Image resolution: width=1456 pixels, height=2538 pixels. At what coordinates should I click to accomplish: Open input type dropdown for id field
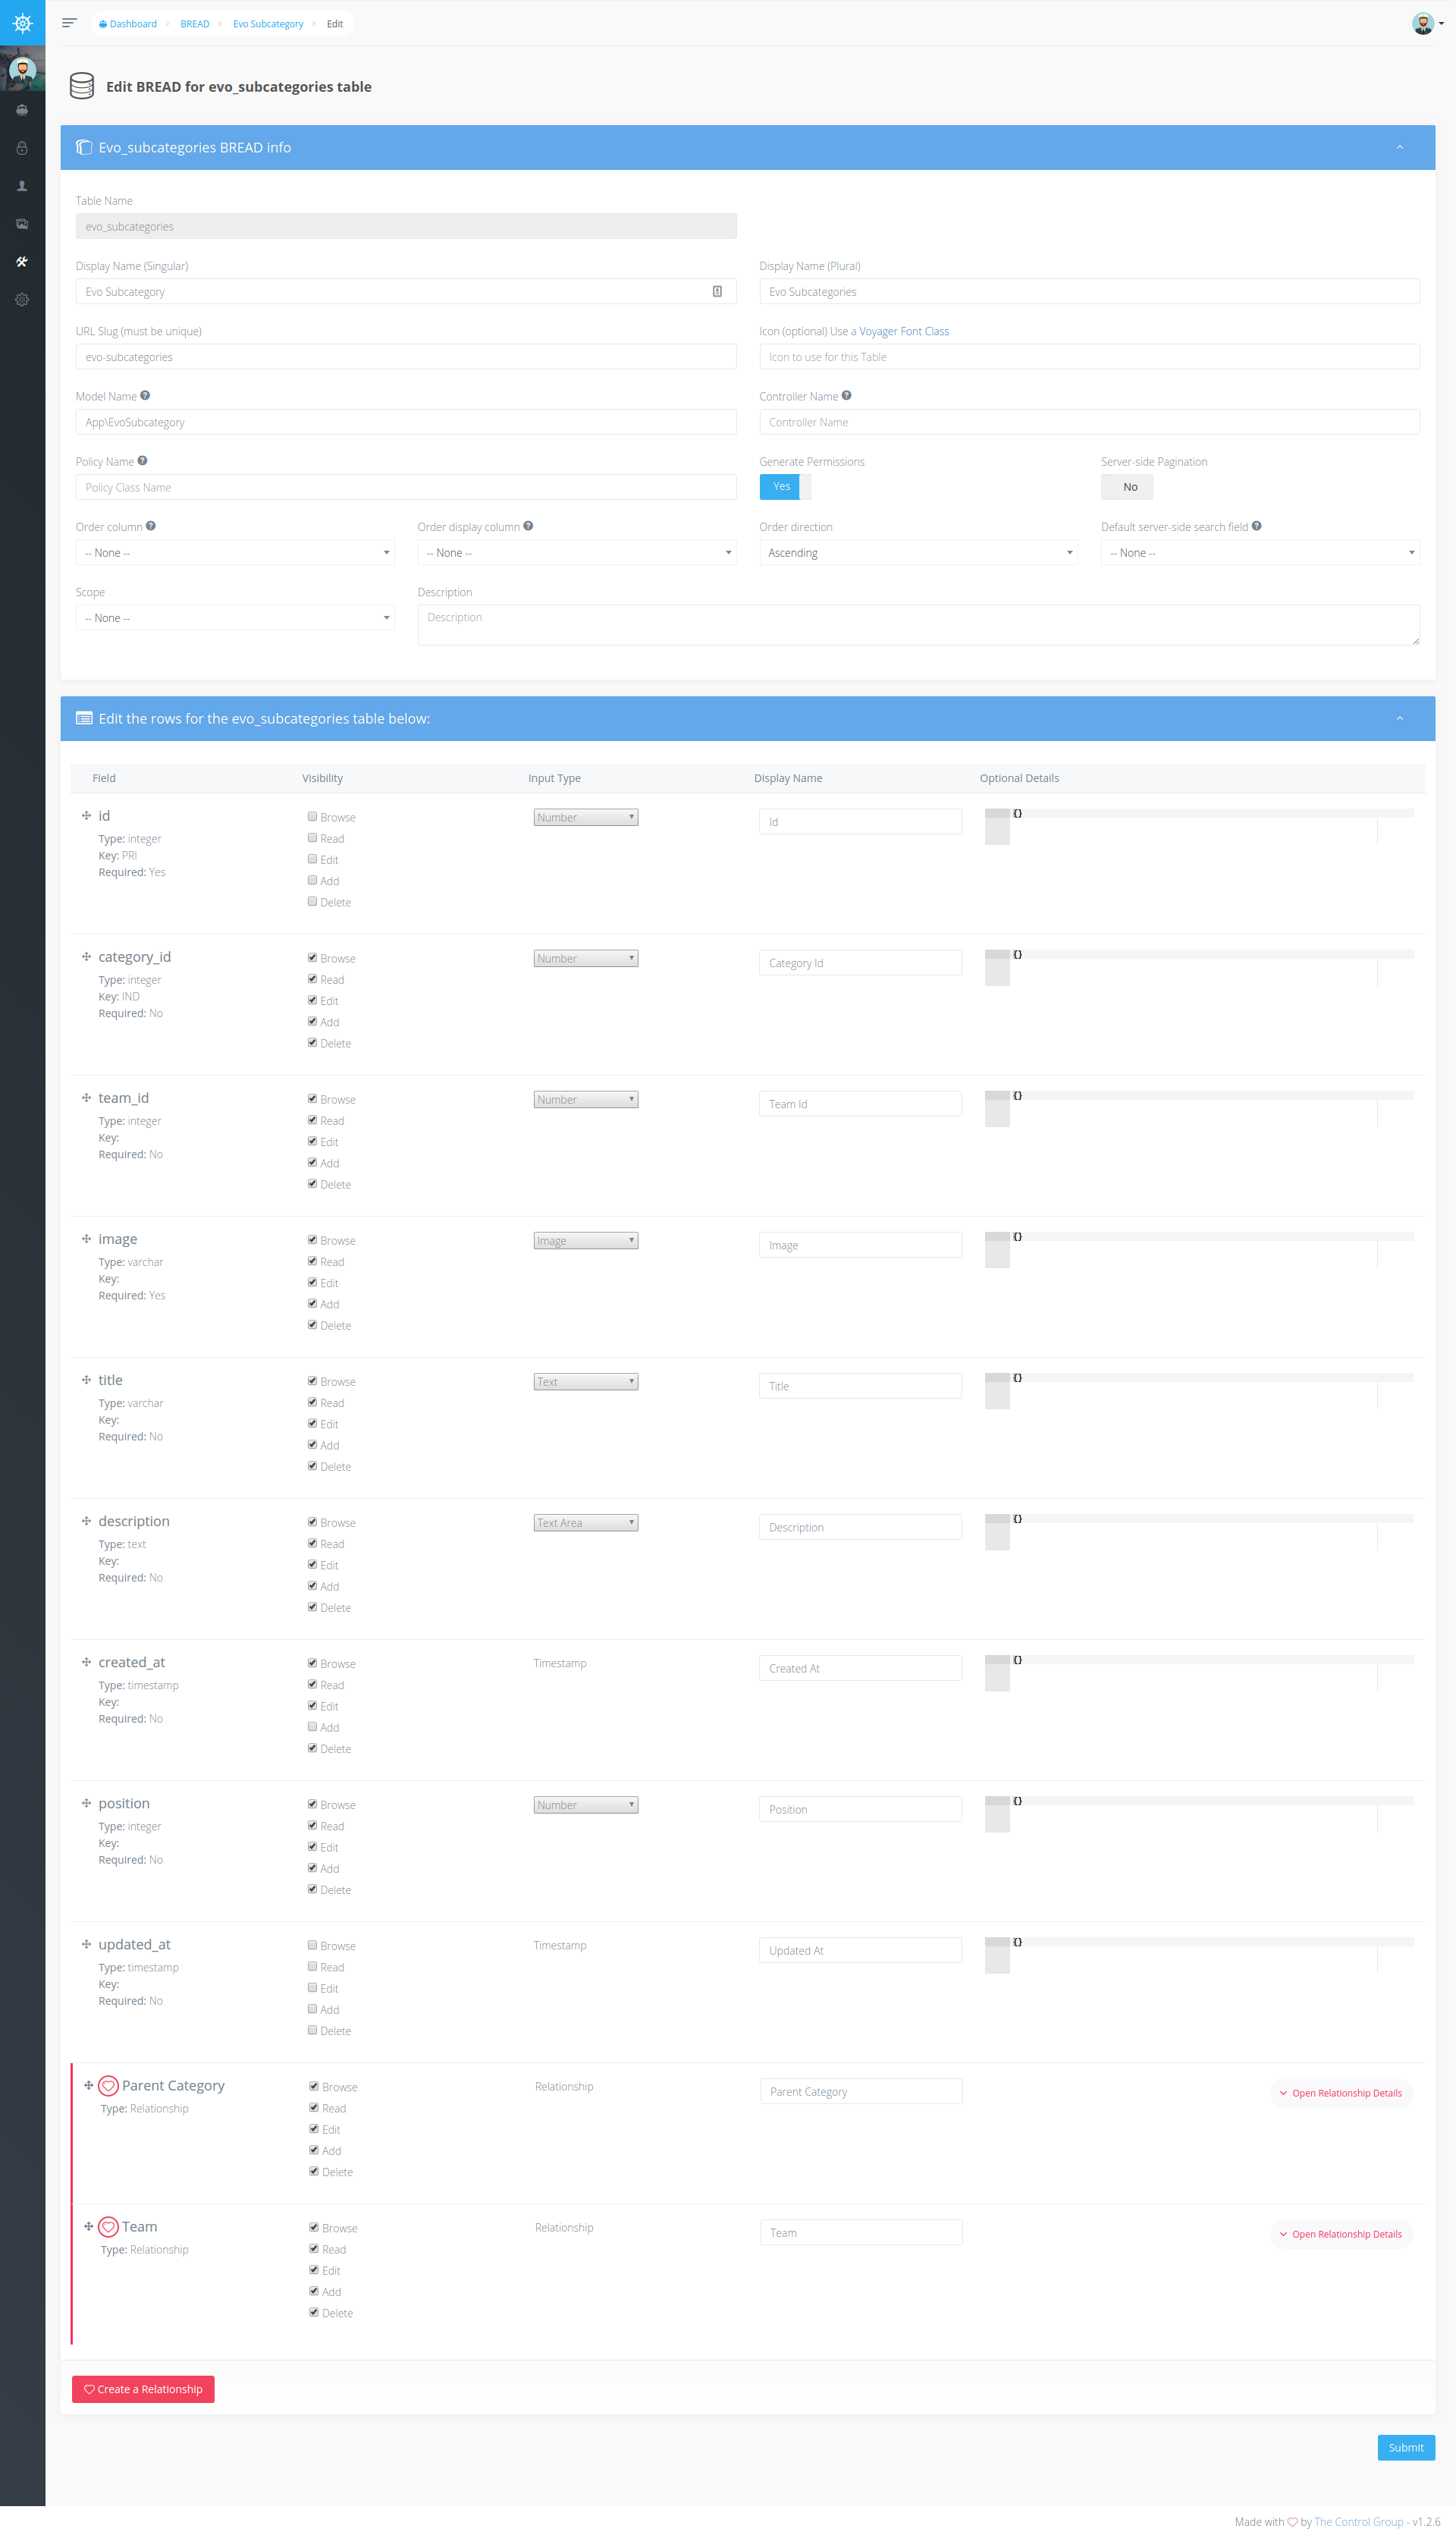pos(586,817)
